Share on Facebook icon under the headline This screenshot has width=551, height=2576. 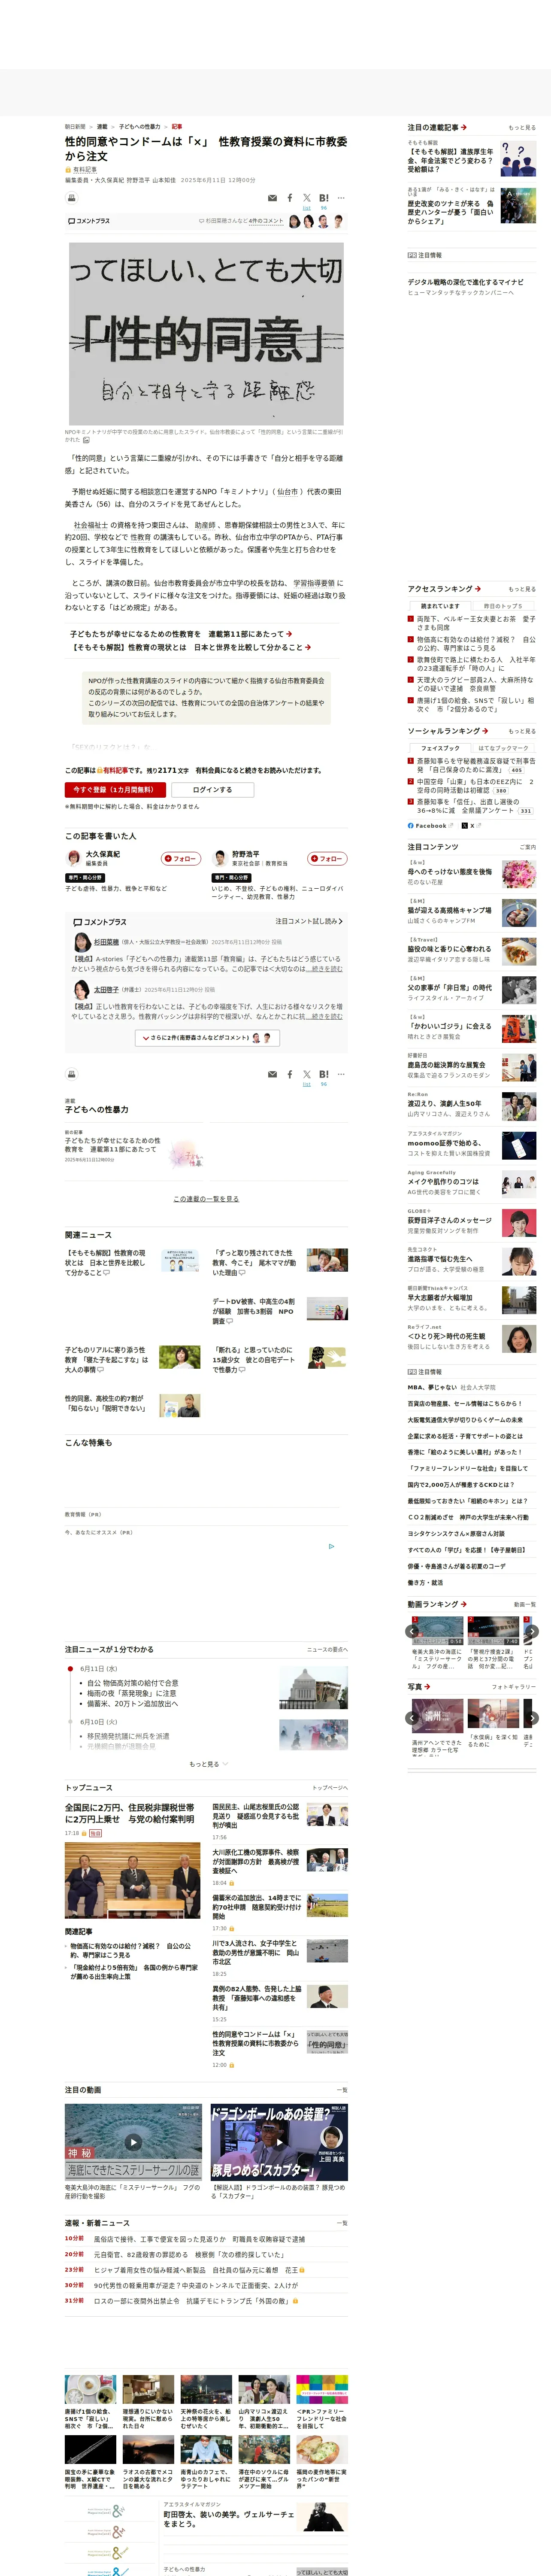[x=290, y=198]
